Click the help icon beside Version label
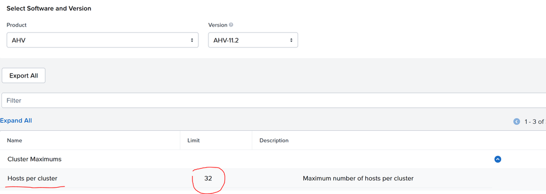 (x=231, y=25)
